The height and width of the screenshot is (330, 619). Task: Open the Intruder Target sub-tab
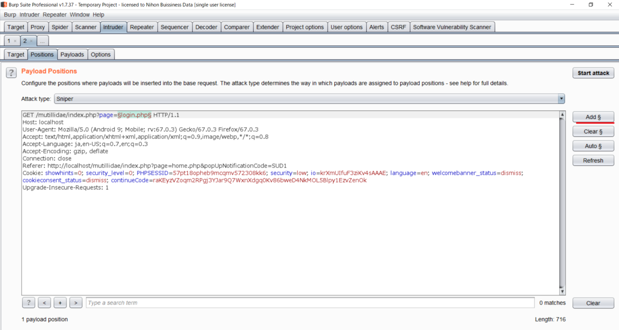[15, 54]
